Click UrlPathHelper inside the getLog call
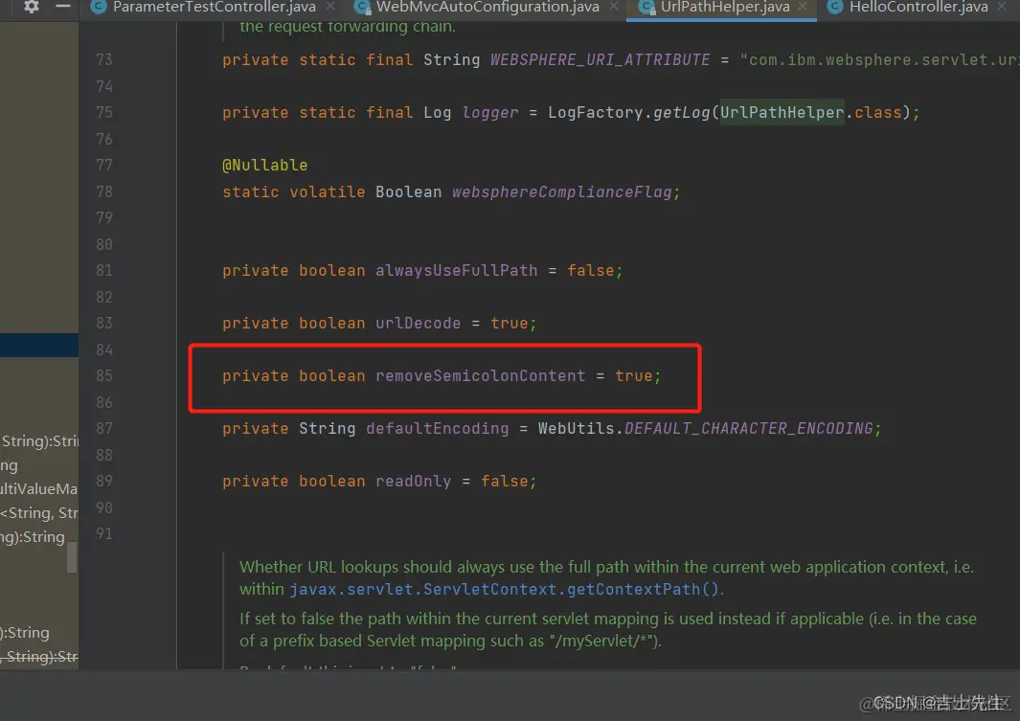The width and height of the screenshot is (1020, 721). [x=782, y=112]
